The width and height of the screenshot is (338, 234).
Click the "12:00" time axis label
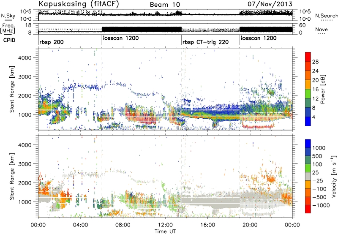point(165,225)
